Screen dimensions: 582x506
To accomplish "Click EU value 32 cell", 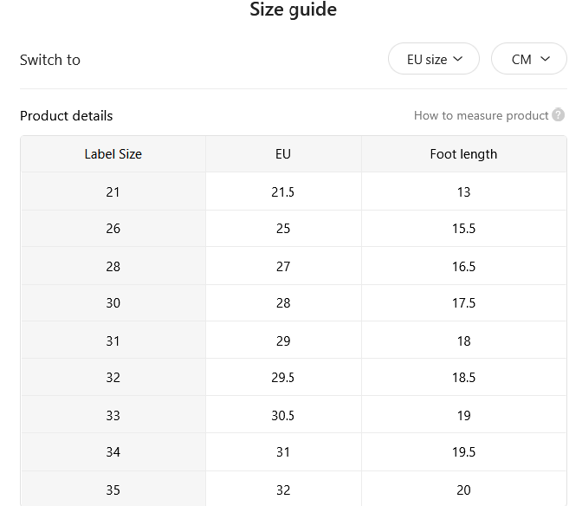I will 283,490.
